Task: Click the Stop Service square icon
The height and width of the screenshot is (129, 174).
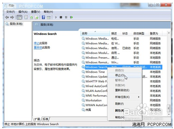Action: (61, 17)
